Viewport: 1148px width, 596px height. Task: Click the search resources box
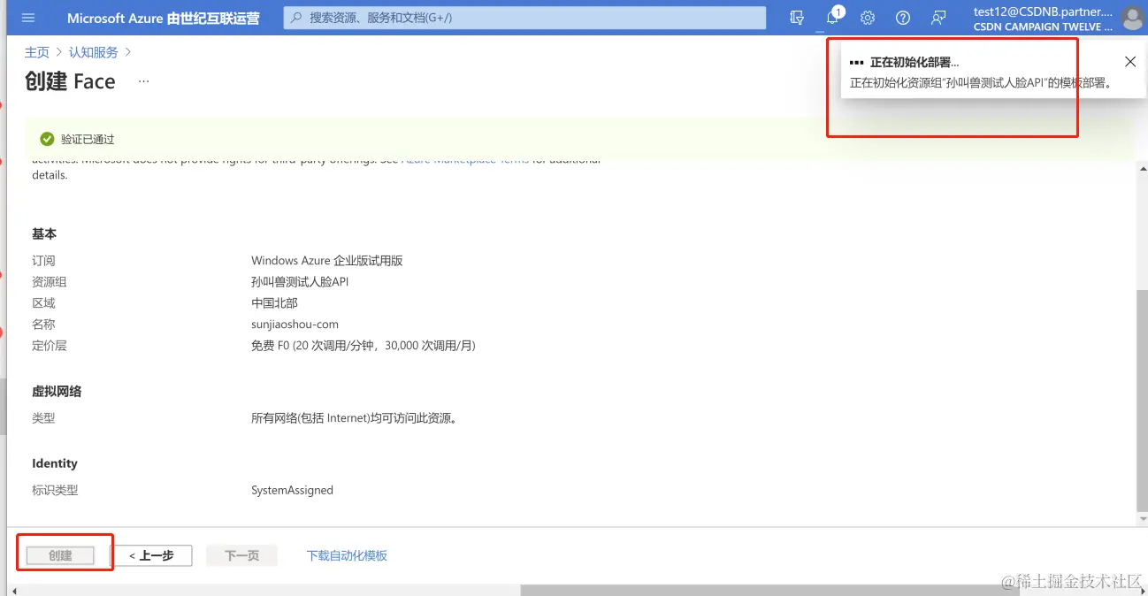[524, 18]
